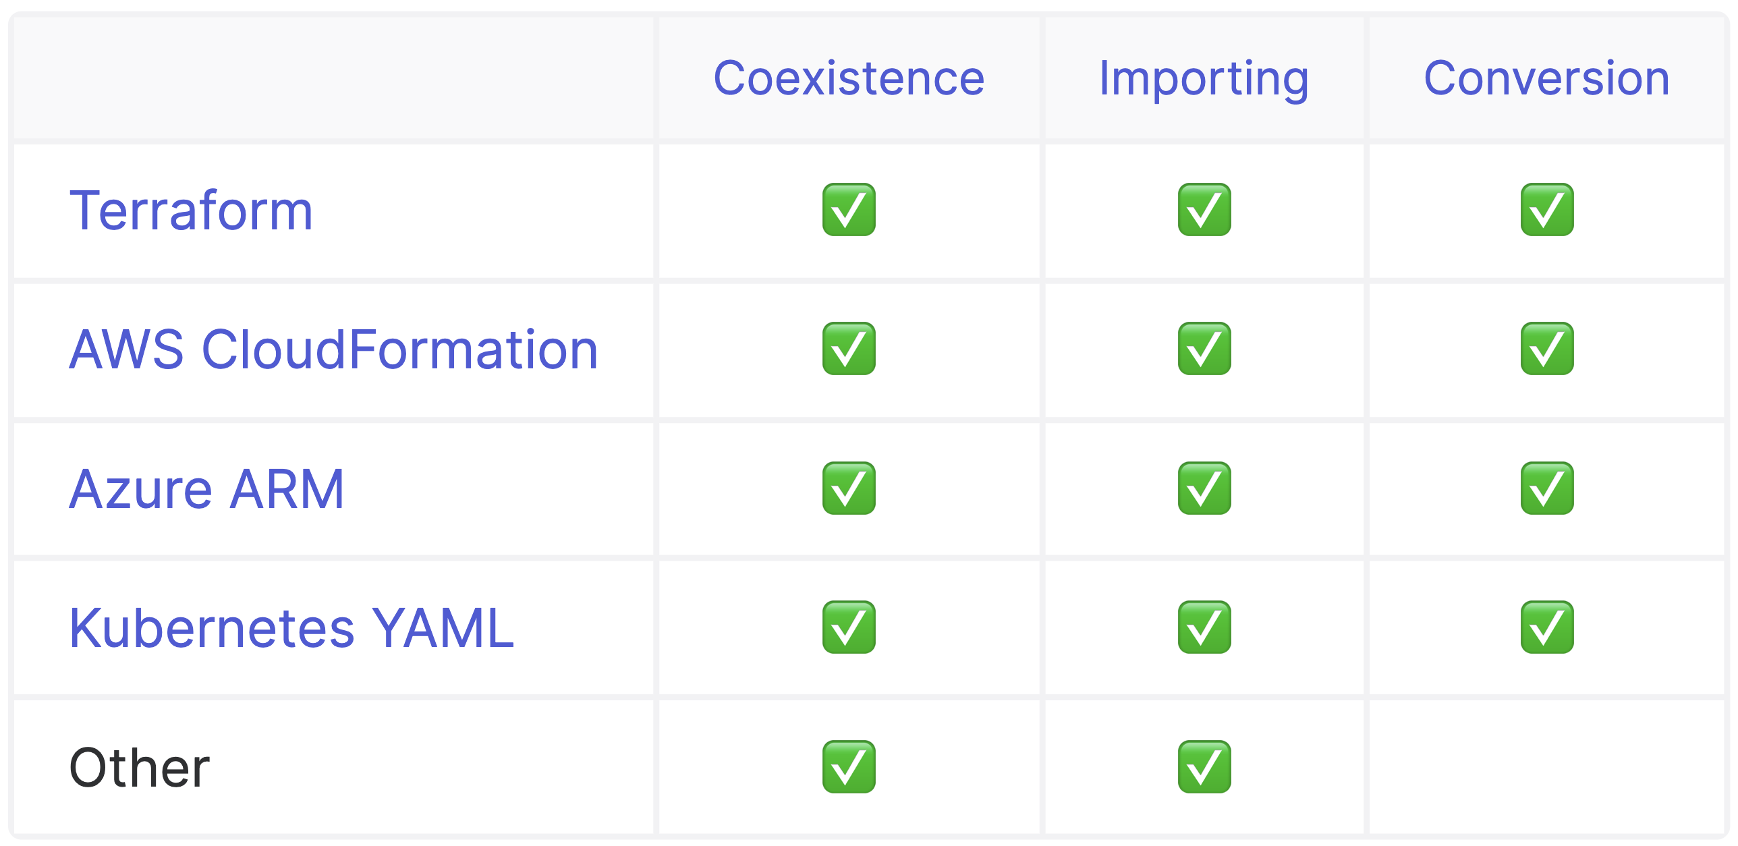Click AWS CloudFormation Conversion checkmark

[1547, 349]
